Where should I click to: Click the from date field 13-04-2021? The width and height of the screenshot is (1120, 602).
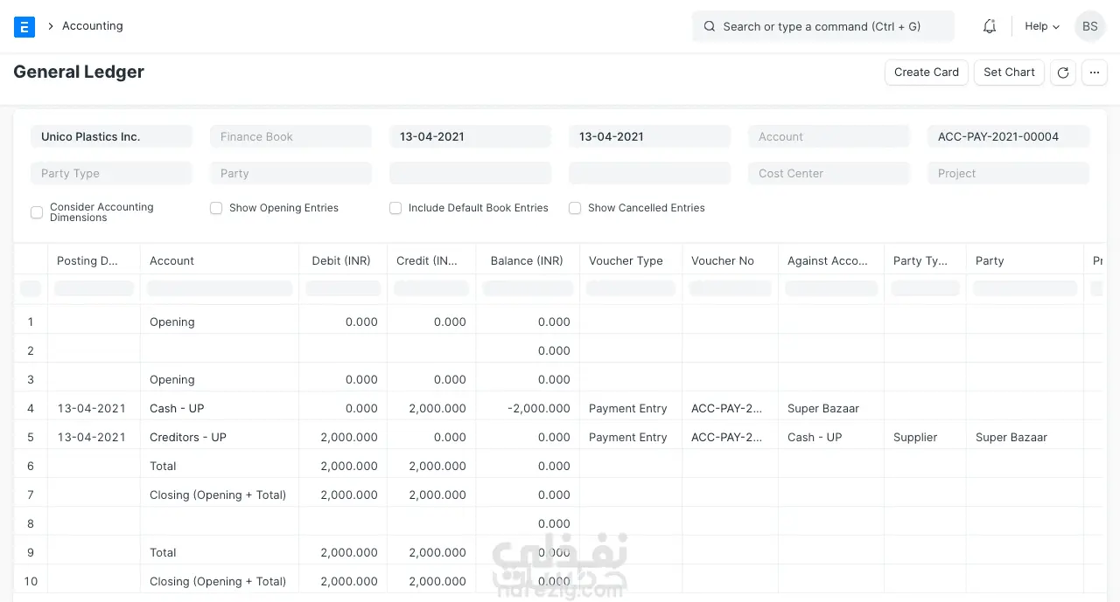click(470, 136)
